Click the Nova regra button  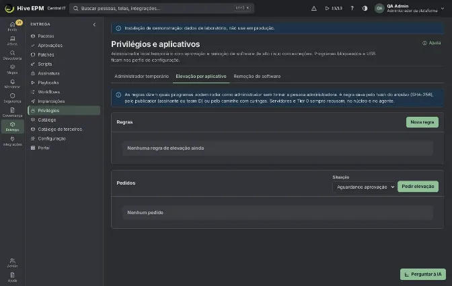422,122
